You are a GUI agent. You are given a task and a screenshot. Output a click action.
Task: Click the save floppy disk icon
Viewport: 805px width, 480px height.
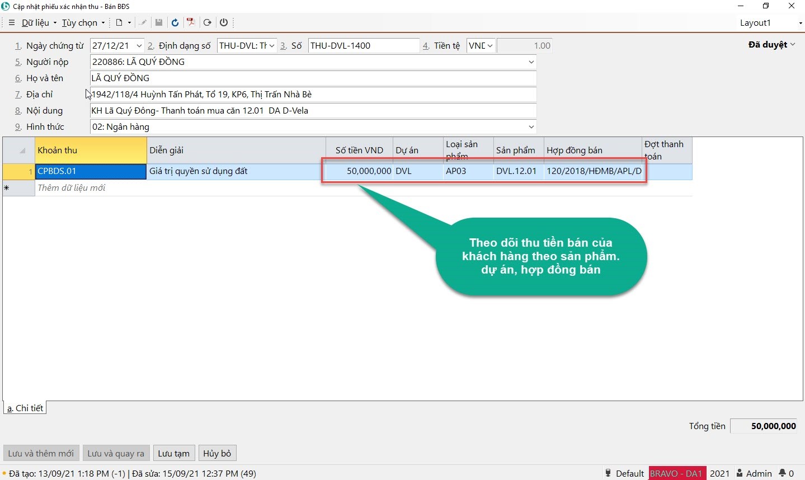(159, 22)
